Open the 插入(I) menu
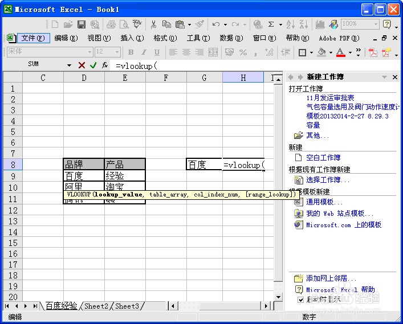Viewport: 403px width, 324px height. coord(132,38)
